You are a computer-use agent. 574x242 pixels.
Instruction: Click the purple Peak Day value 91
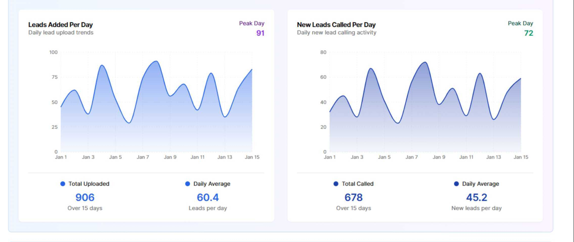[260, 33]
